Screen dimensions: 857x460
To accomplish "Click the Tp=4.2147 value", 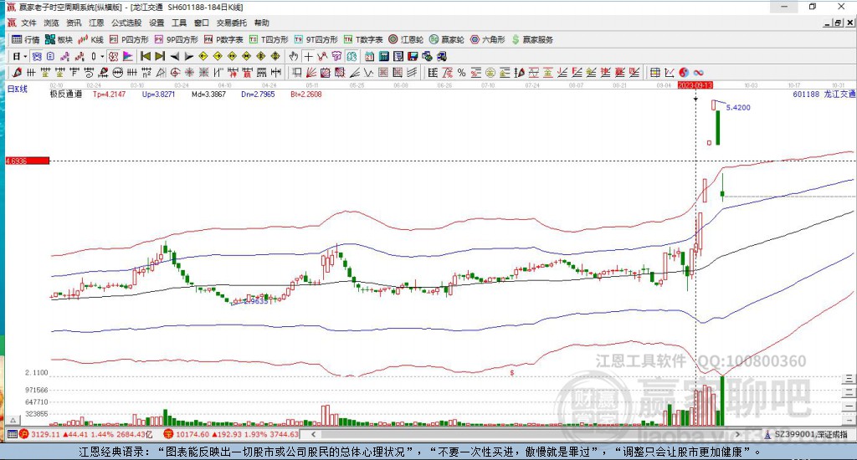I will (109, 94).
